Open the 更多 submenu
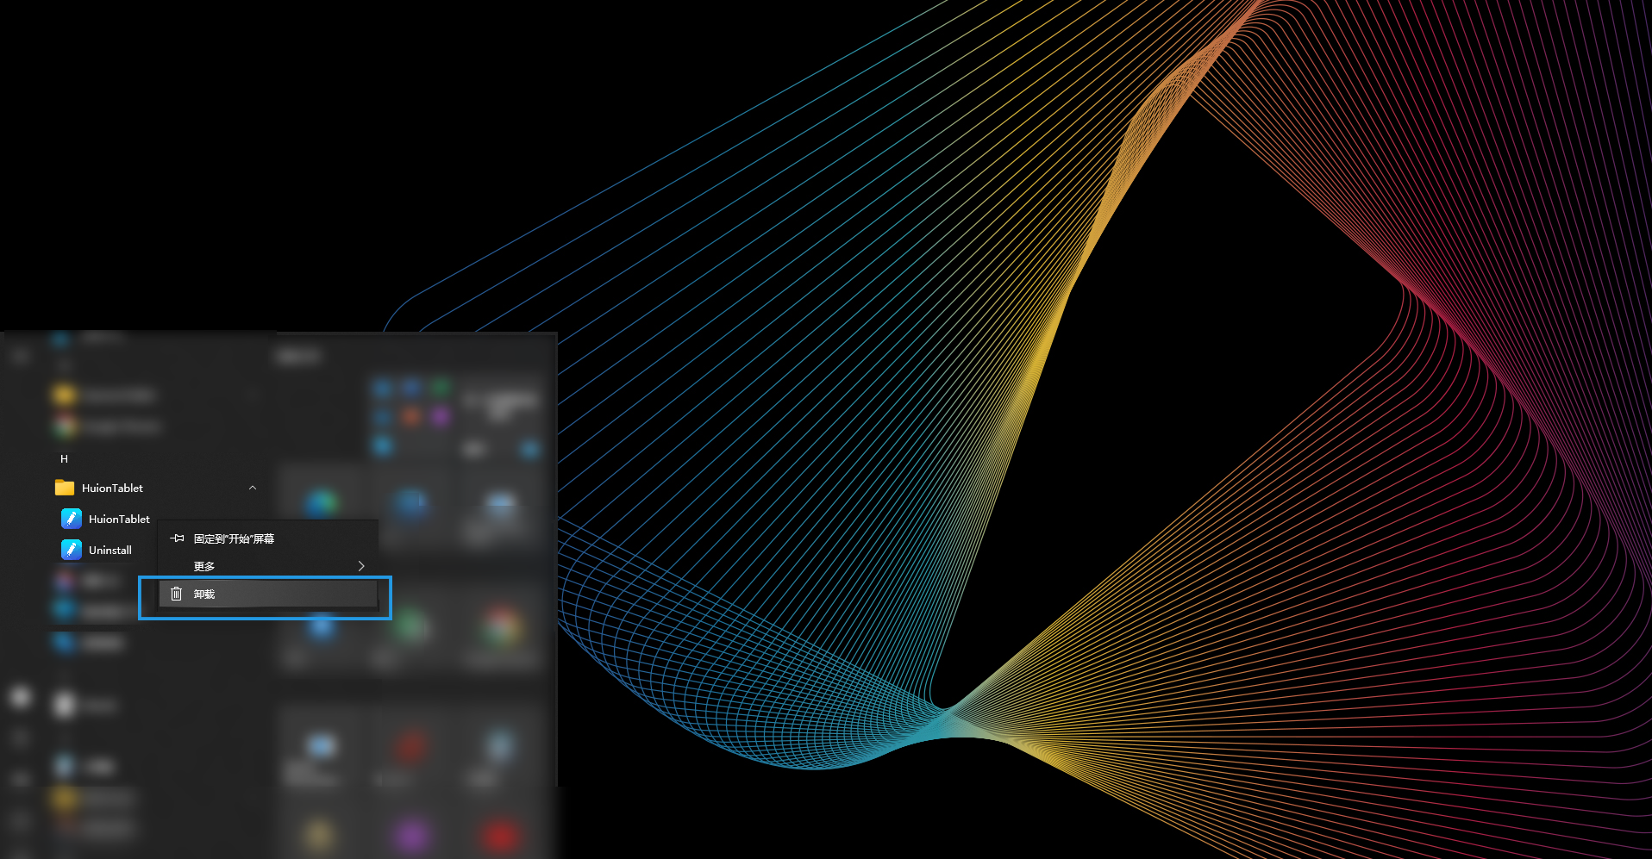This screenshot has height=859, width=1652. [x=268, y=566]
